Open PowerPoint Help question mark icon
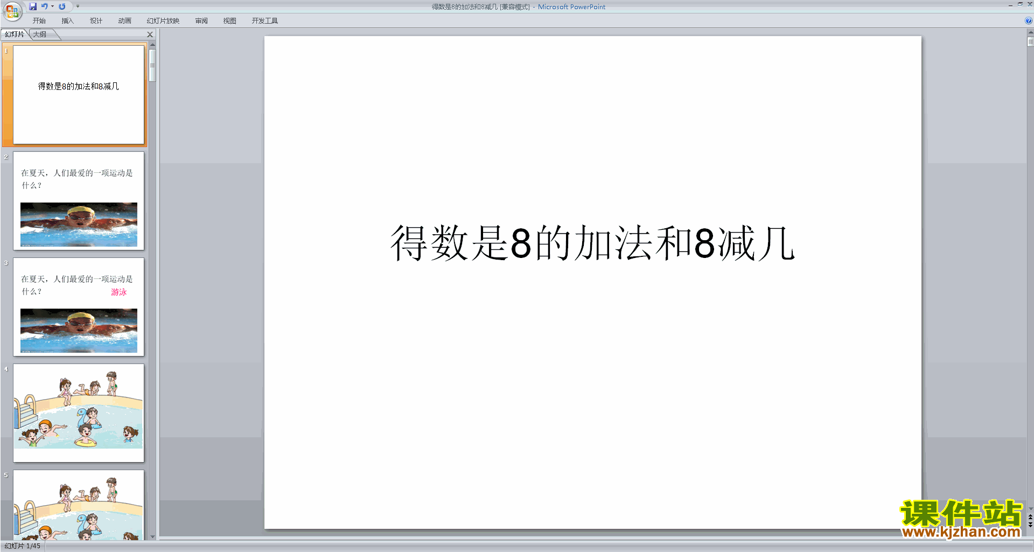The width and height of the screenshot is (1034, 552). [1029, 20]
